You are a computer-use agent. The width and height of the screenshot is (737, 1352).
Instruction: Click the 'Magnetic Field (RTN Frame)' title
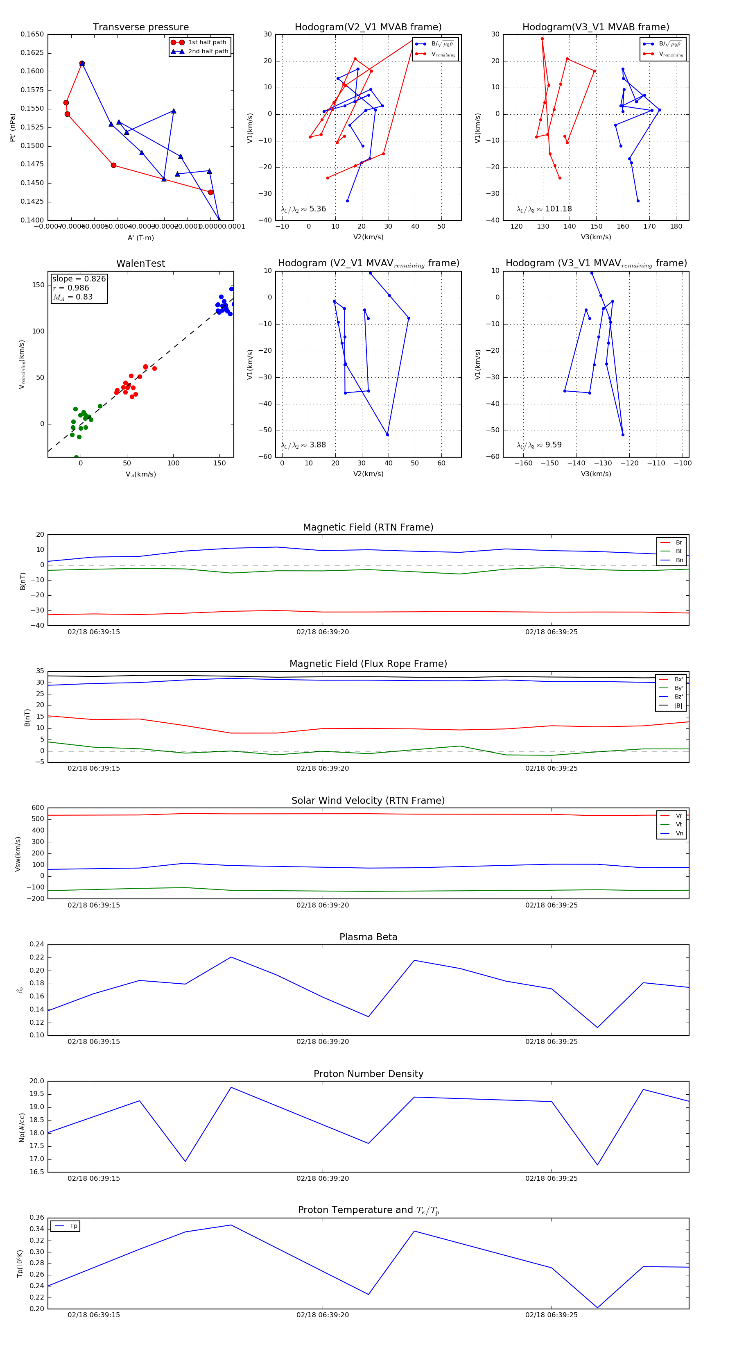click(368, 527)
